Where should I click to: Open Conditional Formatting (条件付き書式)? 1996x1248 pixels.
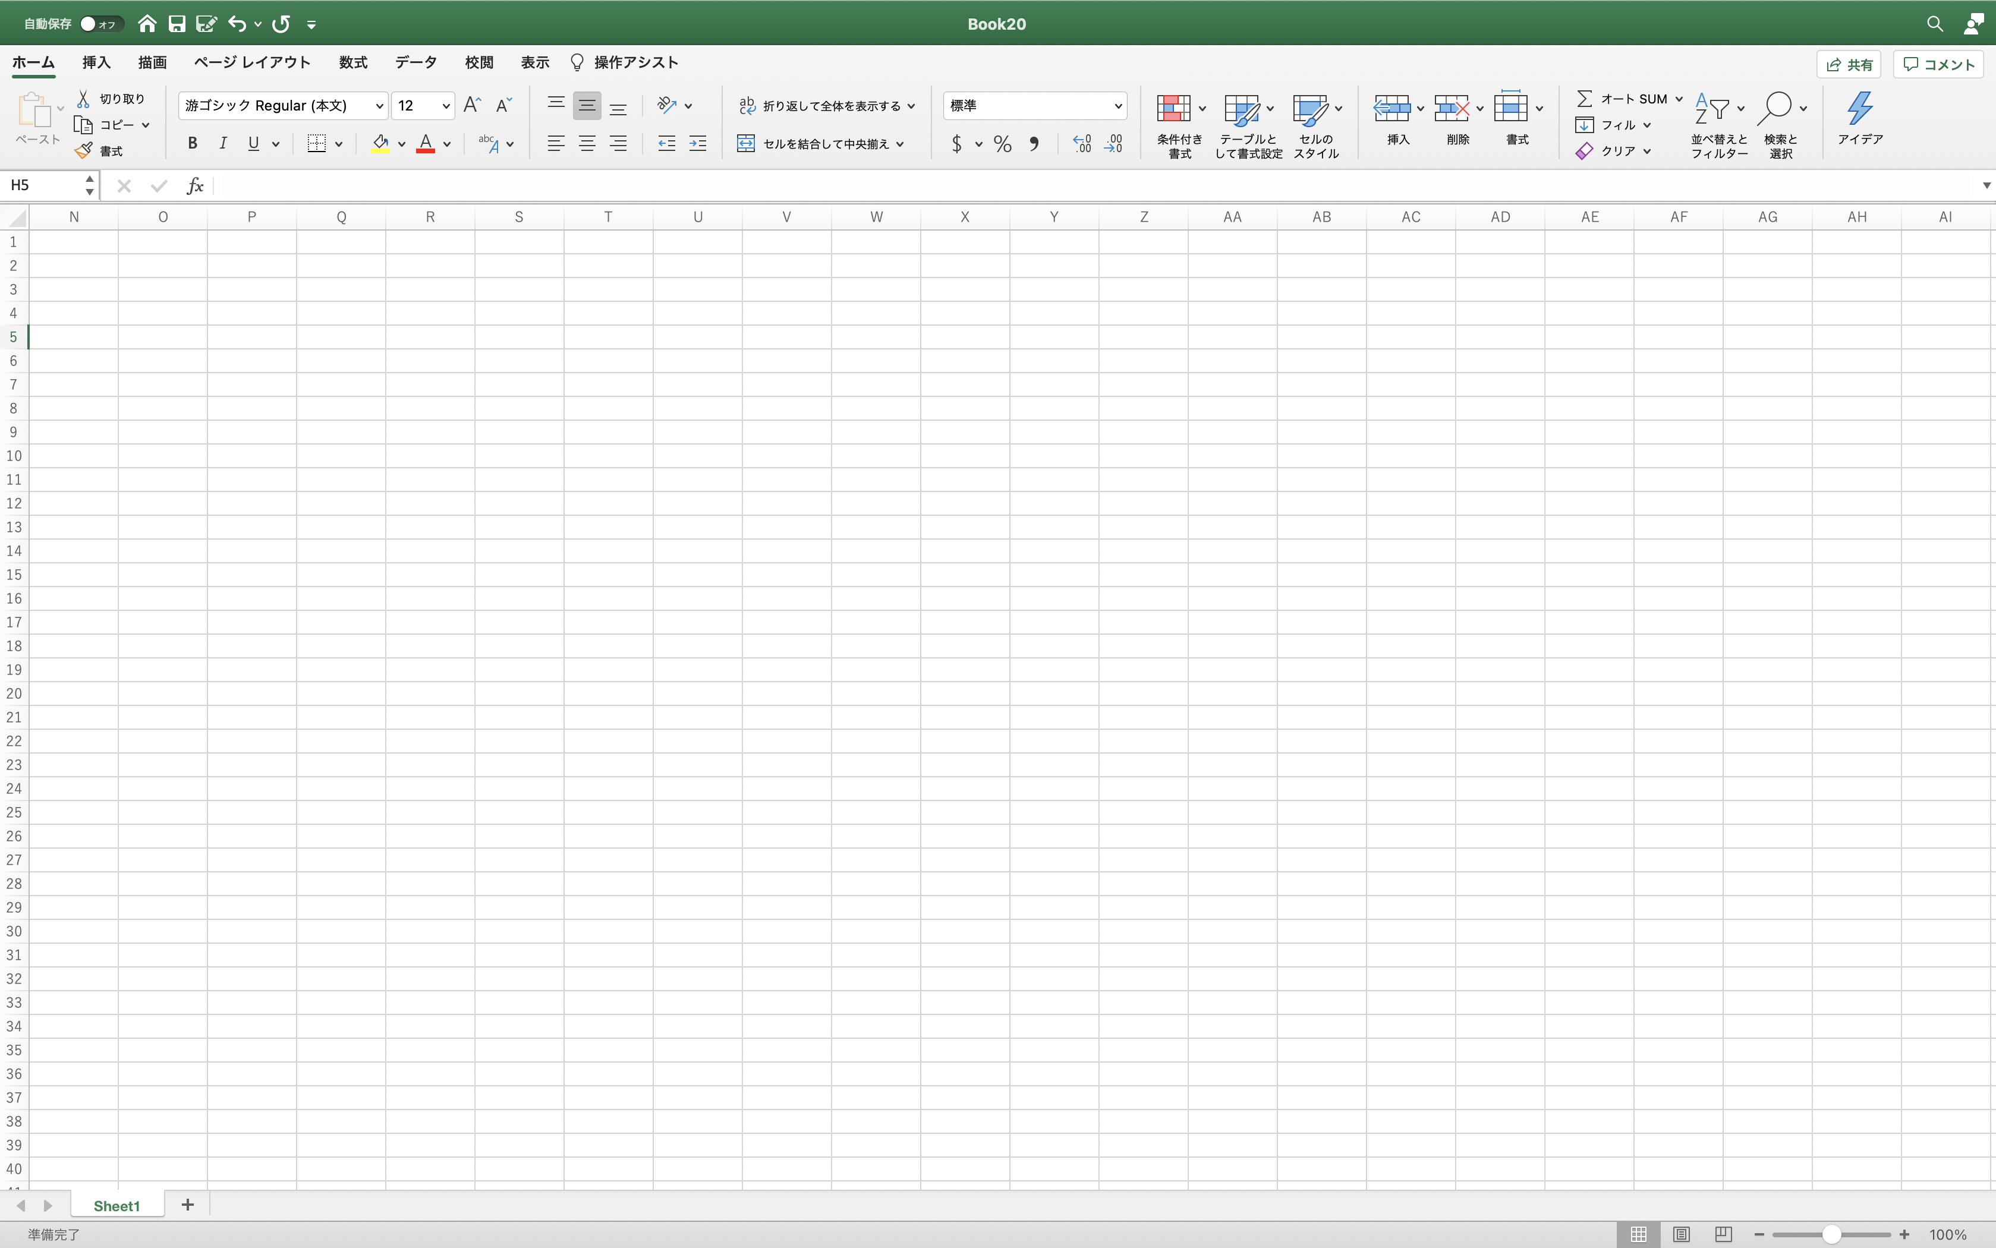click(x=1180, y=125)
